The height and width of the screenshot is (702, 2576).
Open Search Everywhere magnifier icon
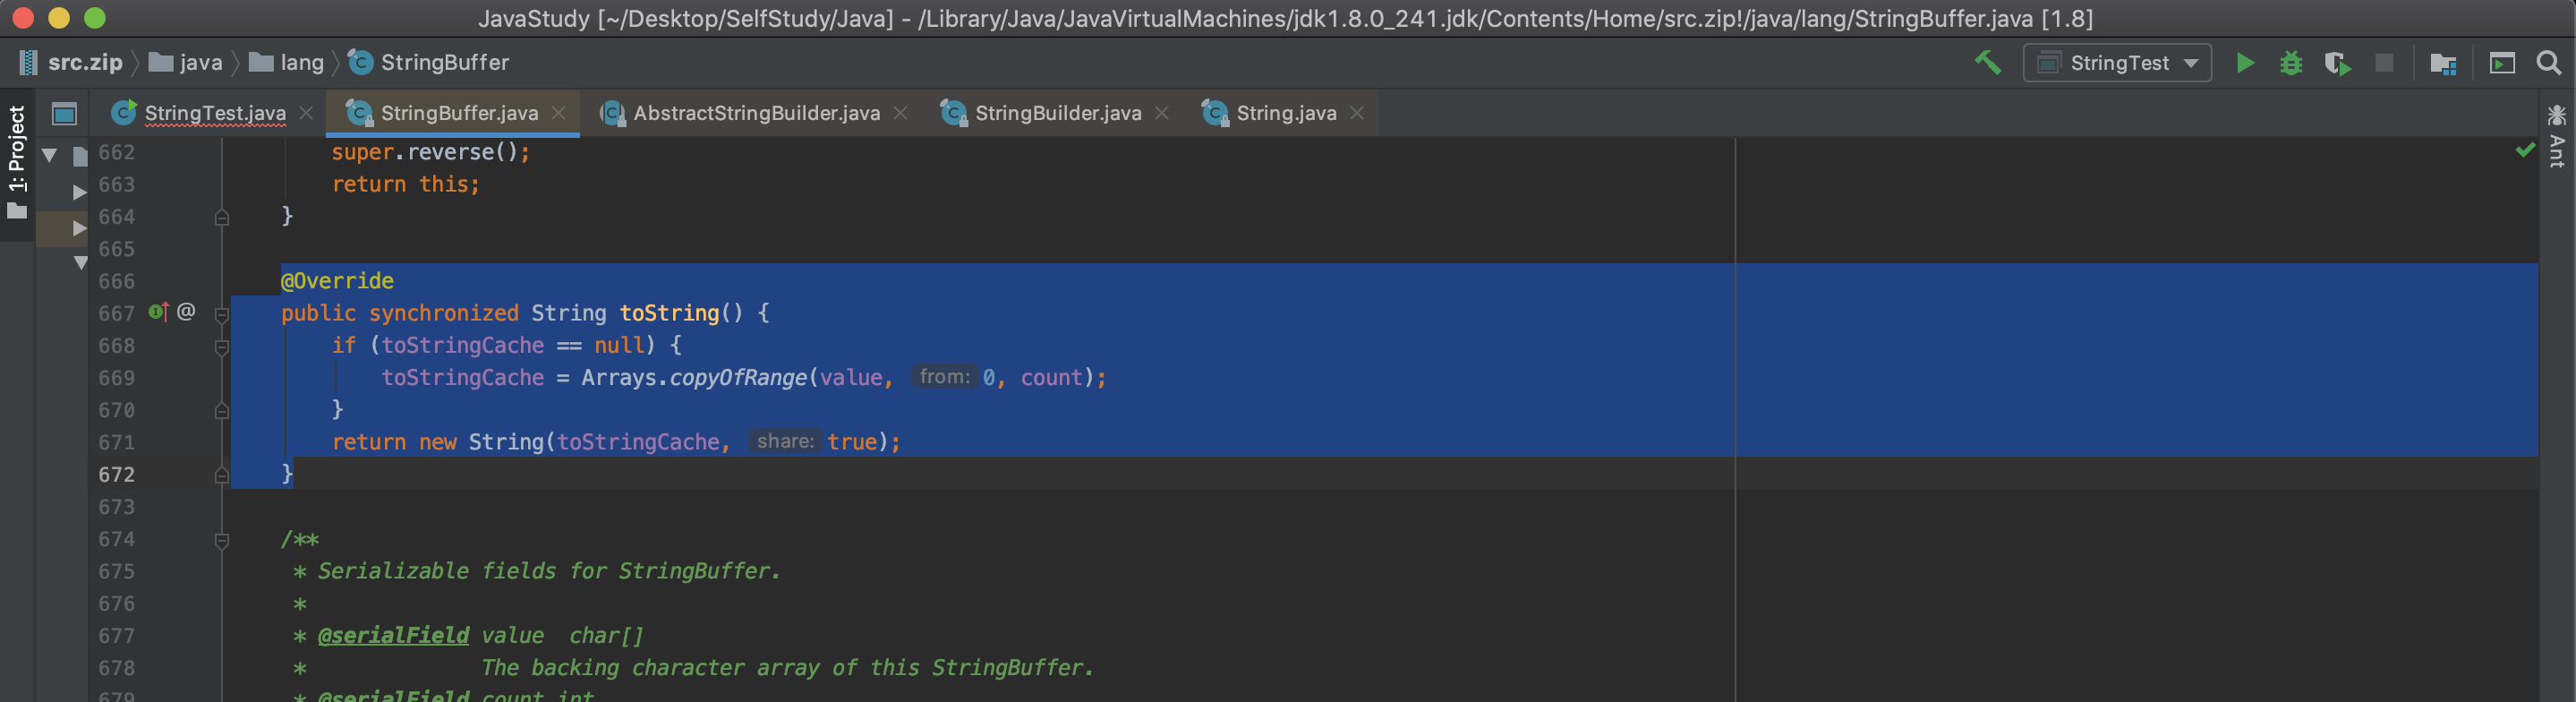point(2549,63)
